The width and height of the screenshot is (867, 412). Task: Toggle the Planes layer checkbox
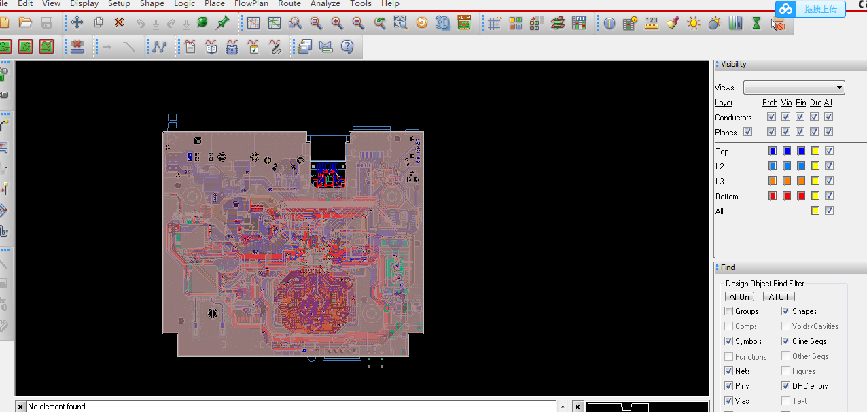point(748,132)
